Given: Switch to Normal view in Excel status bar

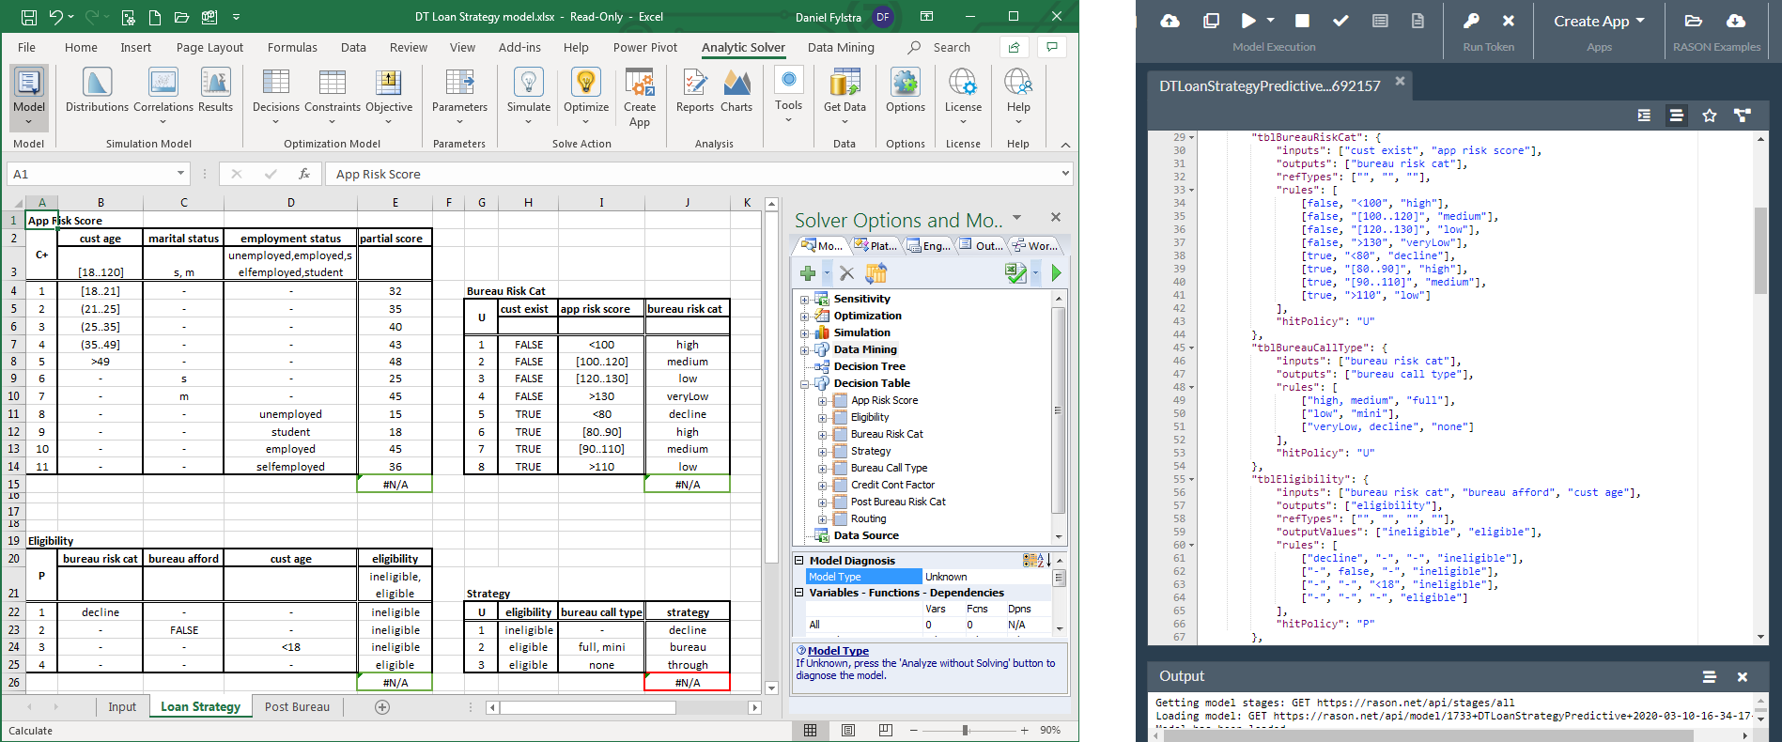Looking at the screenshot, I should [811, 730].
